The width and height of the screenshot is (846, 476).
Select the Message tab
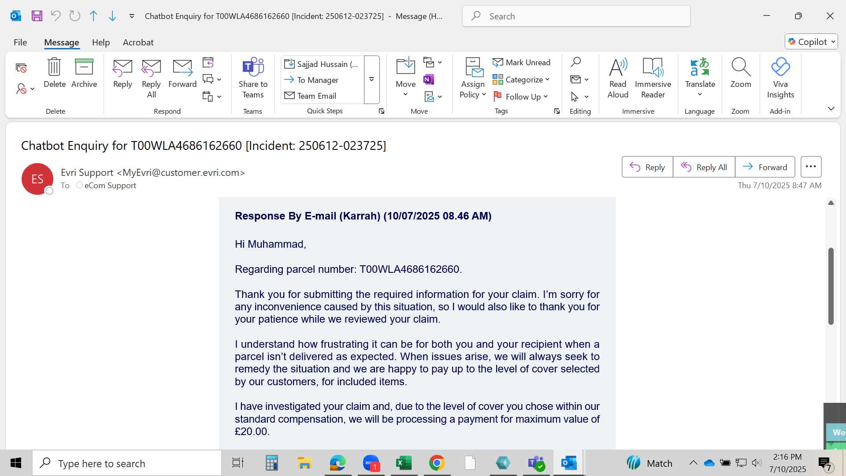tap(62, 42)
